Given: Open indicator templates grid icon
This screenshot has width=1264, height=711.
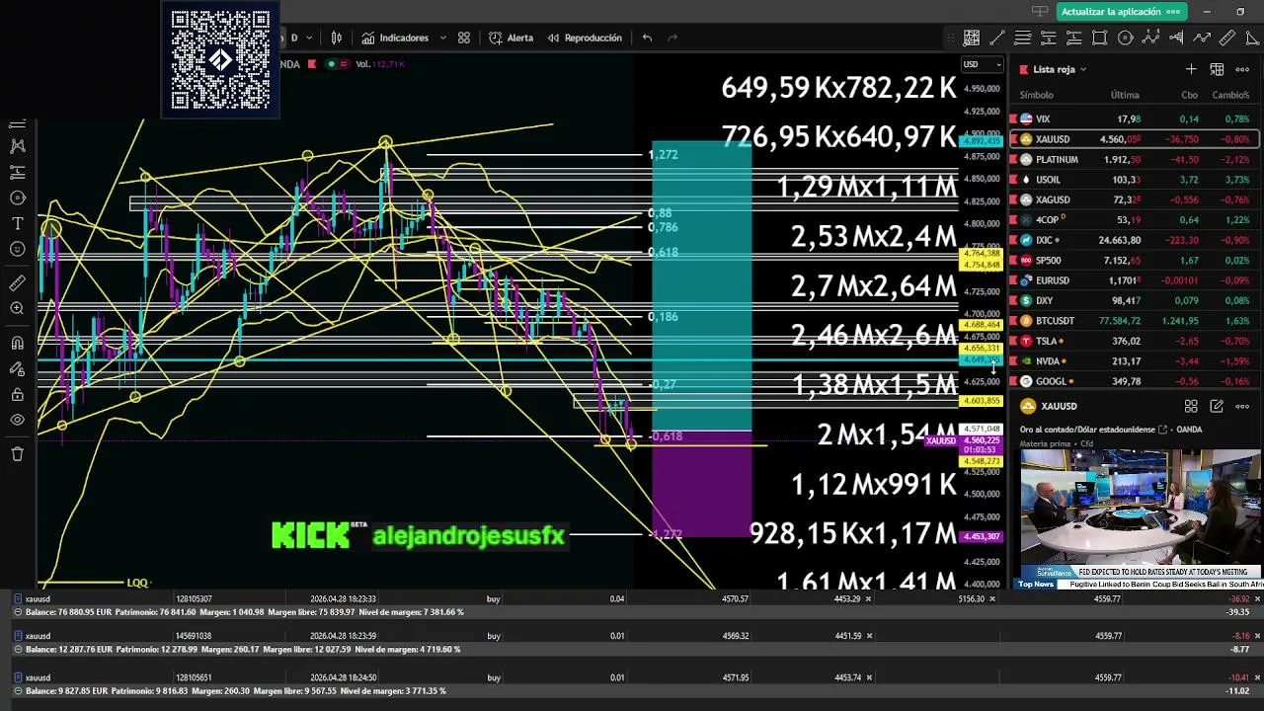Looking at the screenshot, I should [x=464, y=38].
